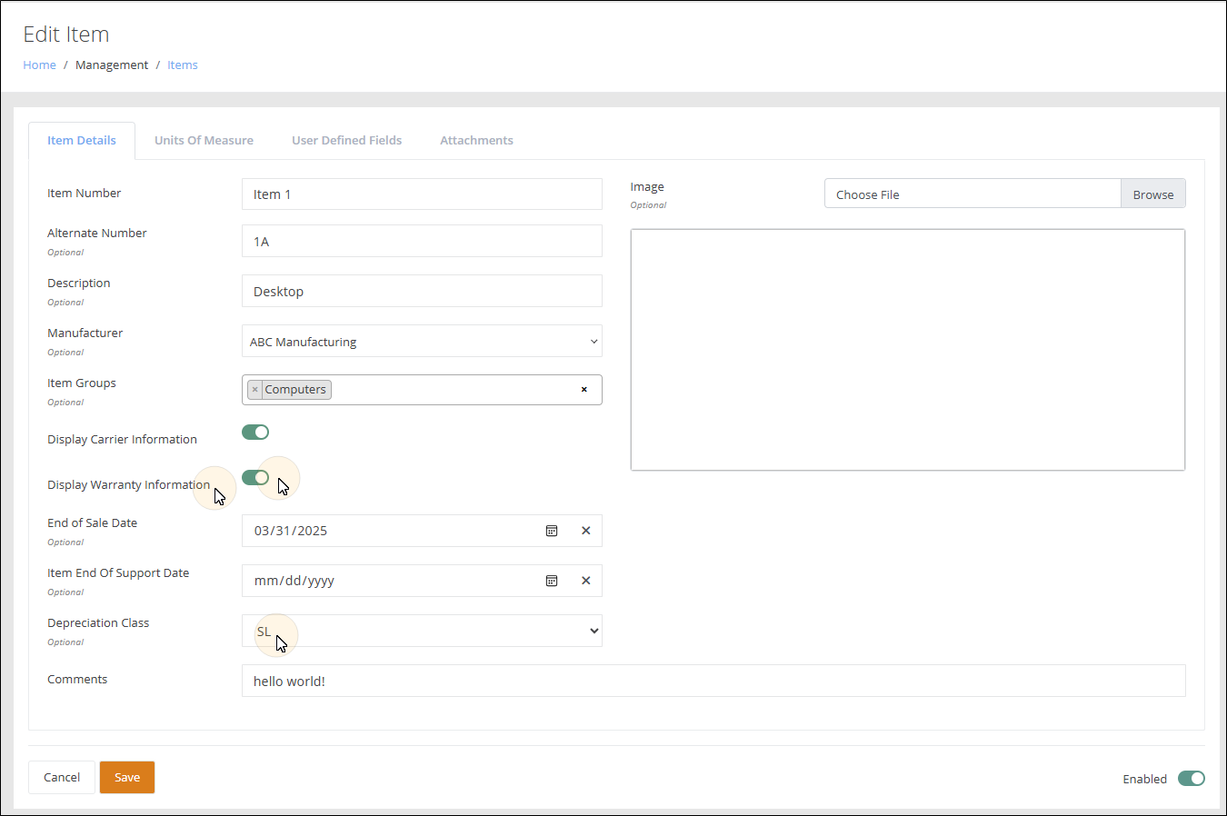Clear the End of Sale Date value

[586, 531]
